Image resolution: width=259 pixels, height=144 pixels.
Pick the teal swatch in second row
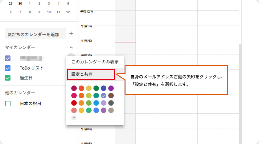click(96, 96)
